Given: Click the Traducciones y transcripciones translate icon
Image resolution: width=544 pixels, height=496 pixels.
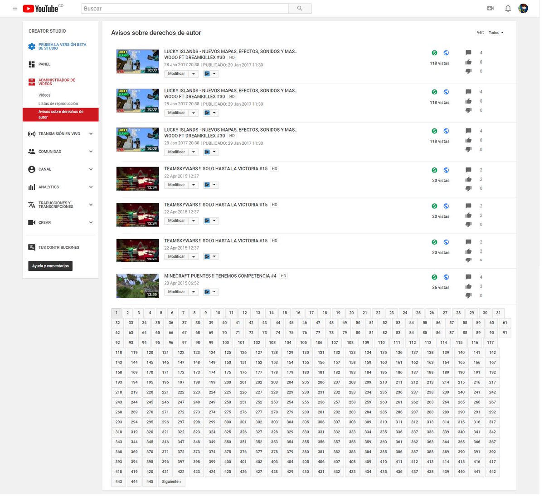Looking at the screenshot, I should (x=32, y=205).
